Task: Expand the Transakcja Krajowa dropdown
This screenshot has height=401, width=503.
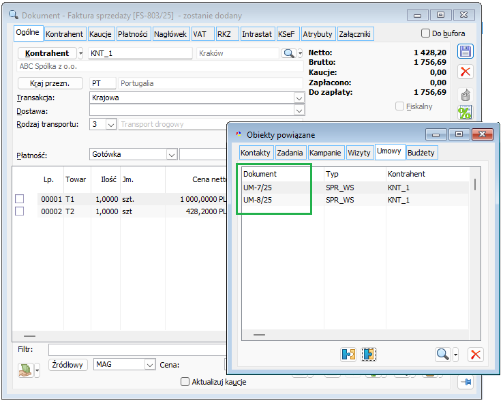Action: 299,98
